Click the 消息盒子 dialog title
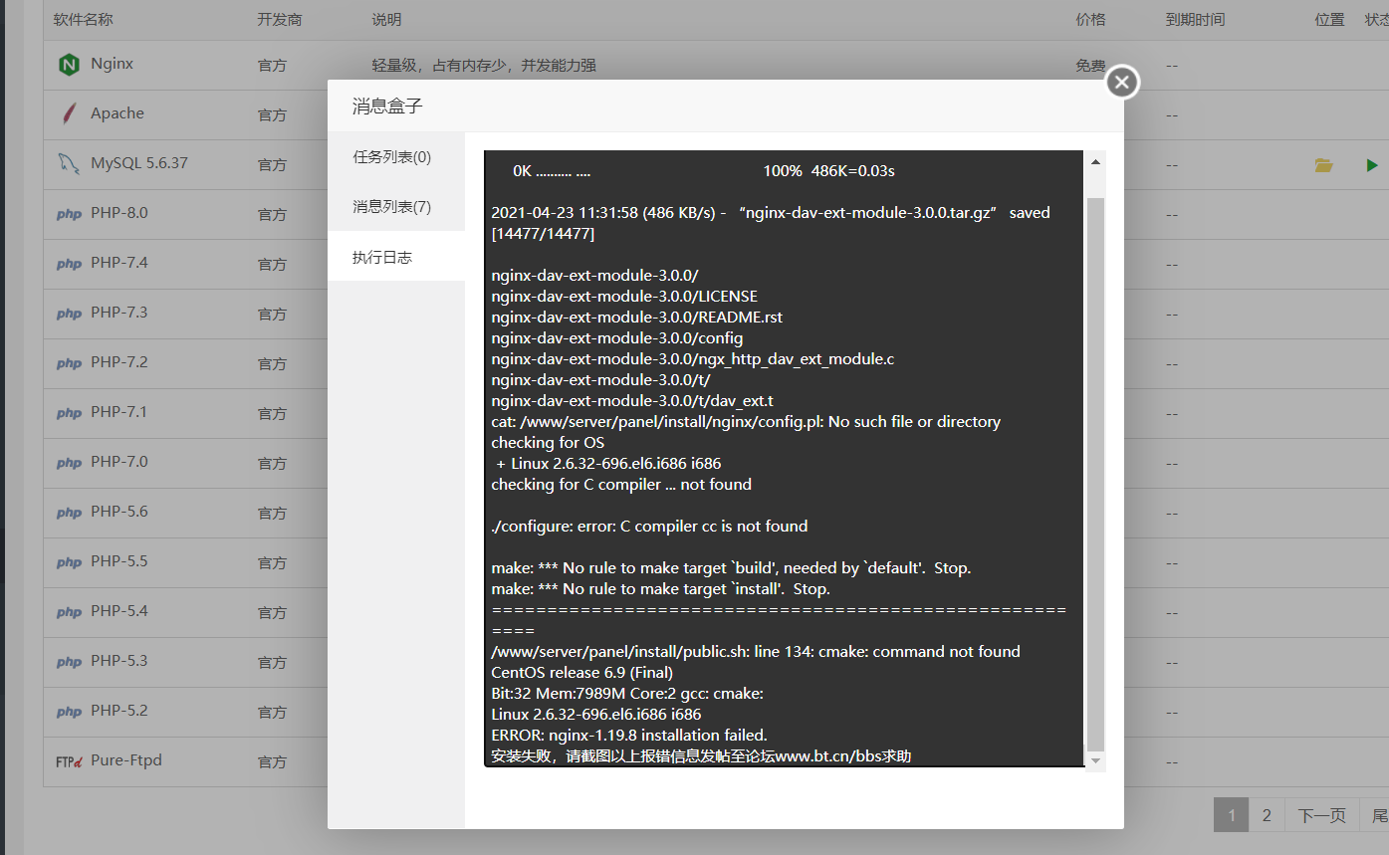Screen dimensions: 1389x855 click(387, 106)
